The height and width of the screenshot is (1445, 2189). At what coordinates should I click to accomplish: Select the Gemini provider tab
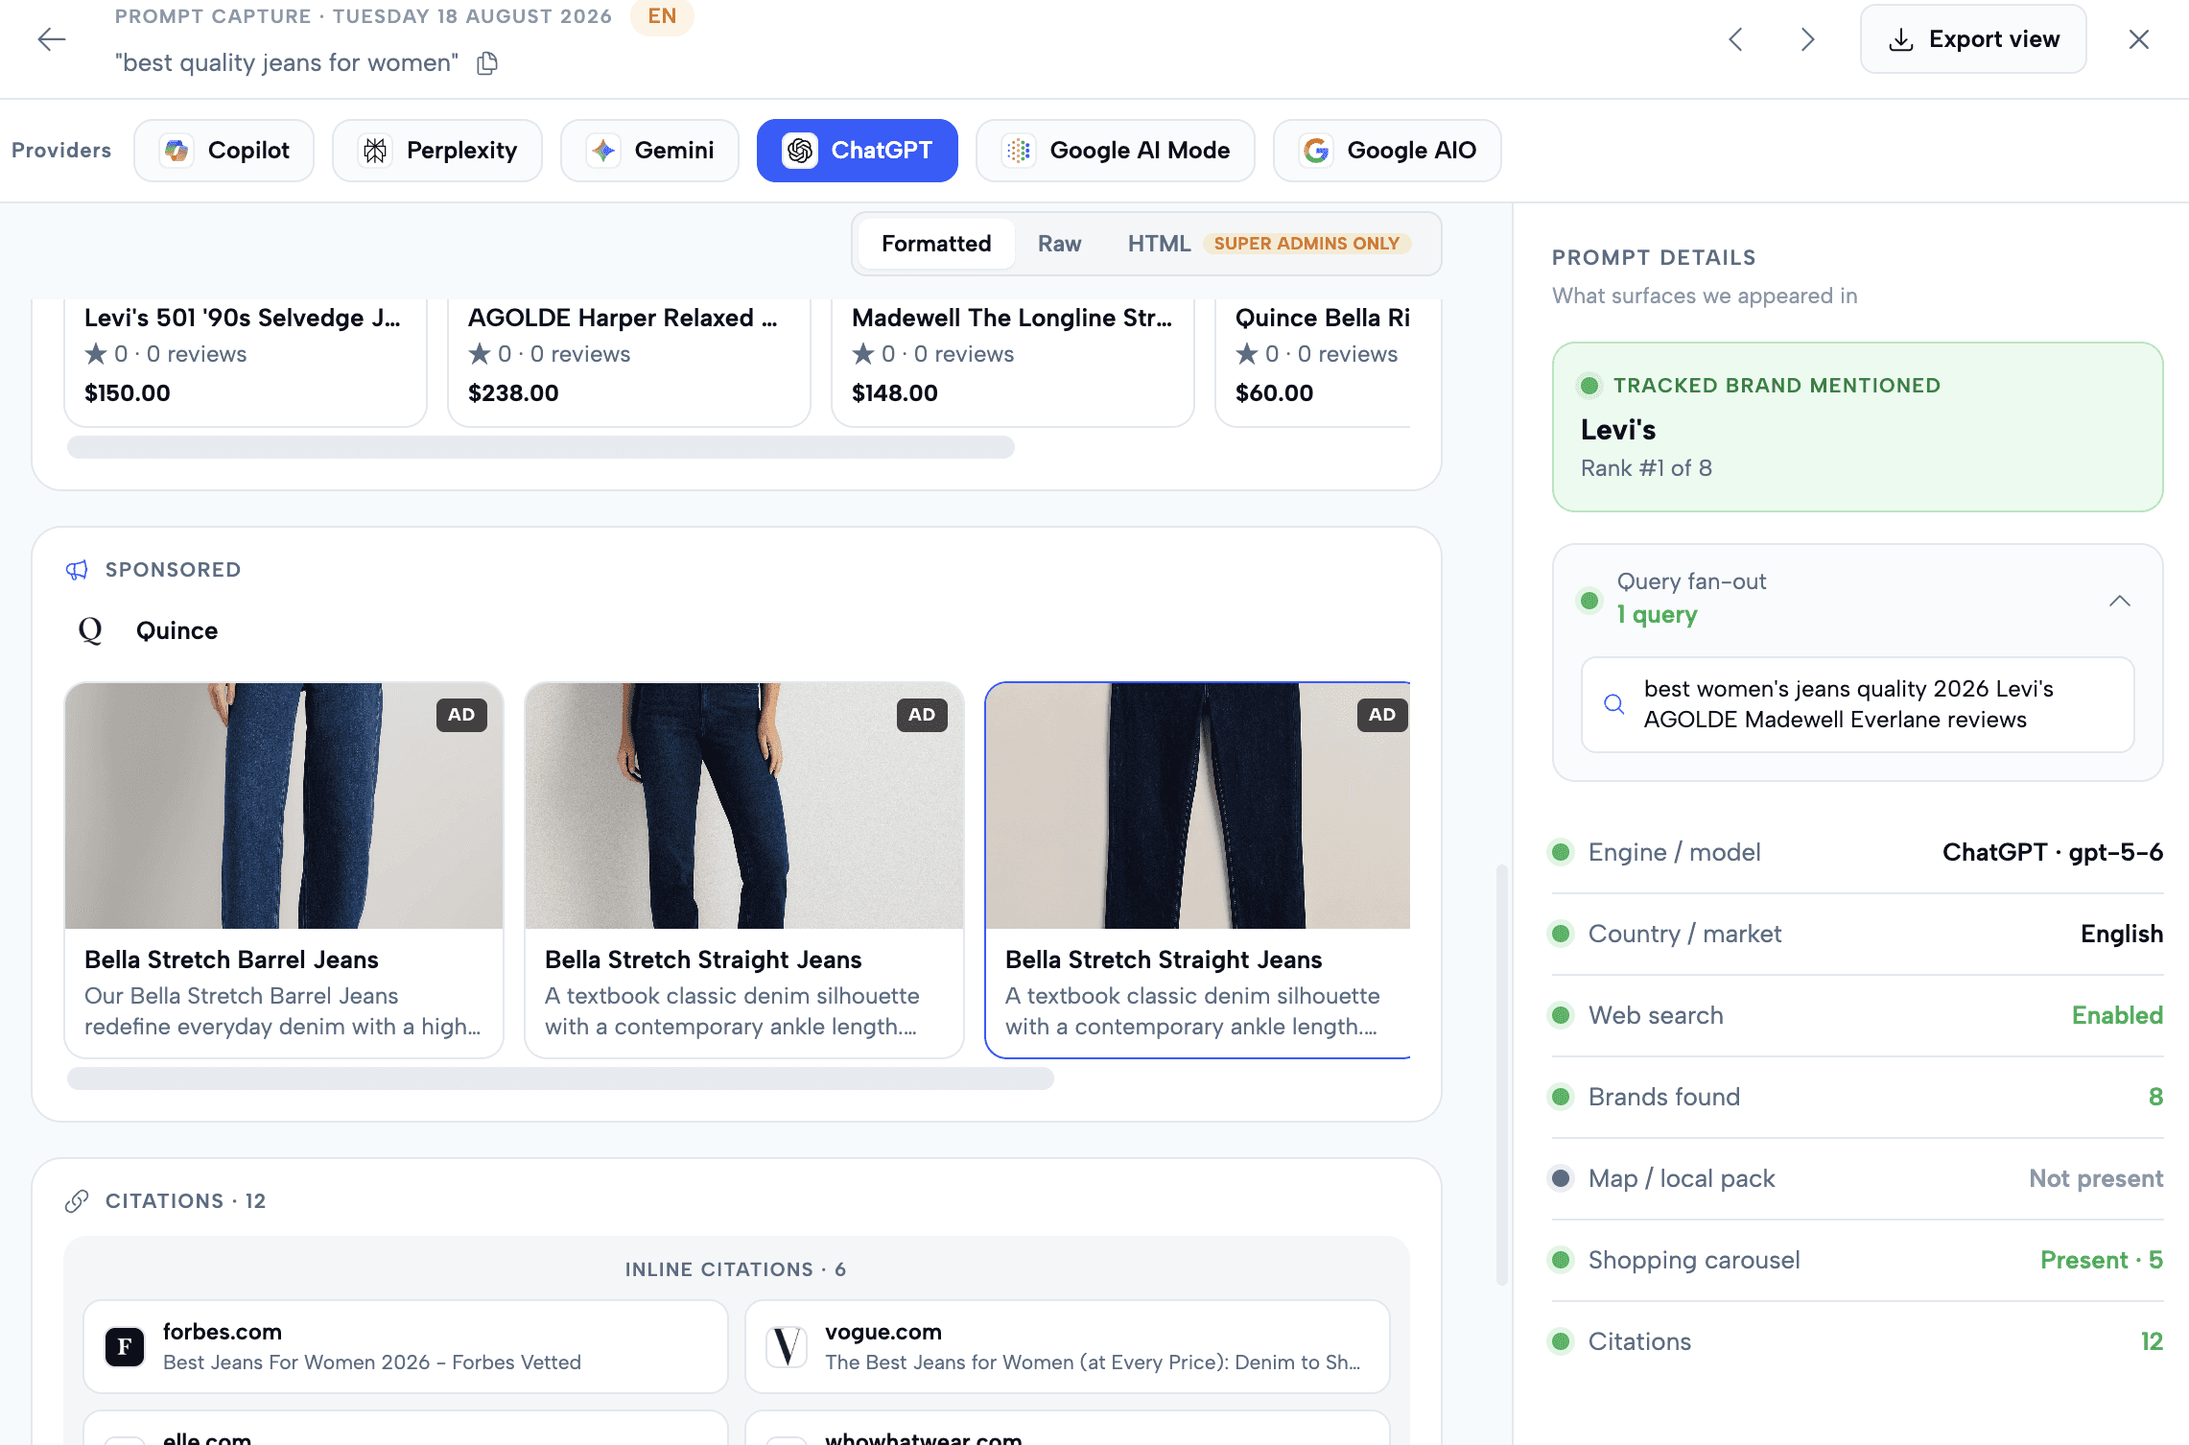pos(649,151)
